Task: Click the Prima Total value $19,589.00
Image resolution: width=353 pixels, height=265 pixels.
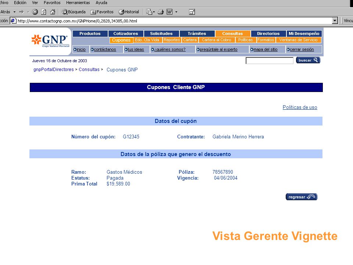Action: click(x=118, y=184)
